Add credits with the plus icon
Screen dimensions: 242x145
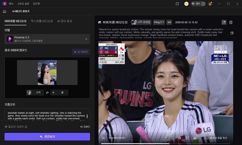203,4
